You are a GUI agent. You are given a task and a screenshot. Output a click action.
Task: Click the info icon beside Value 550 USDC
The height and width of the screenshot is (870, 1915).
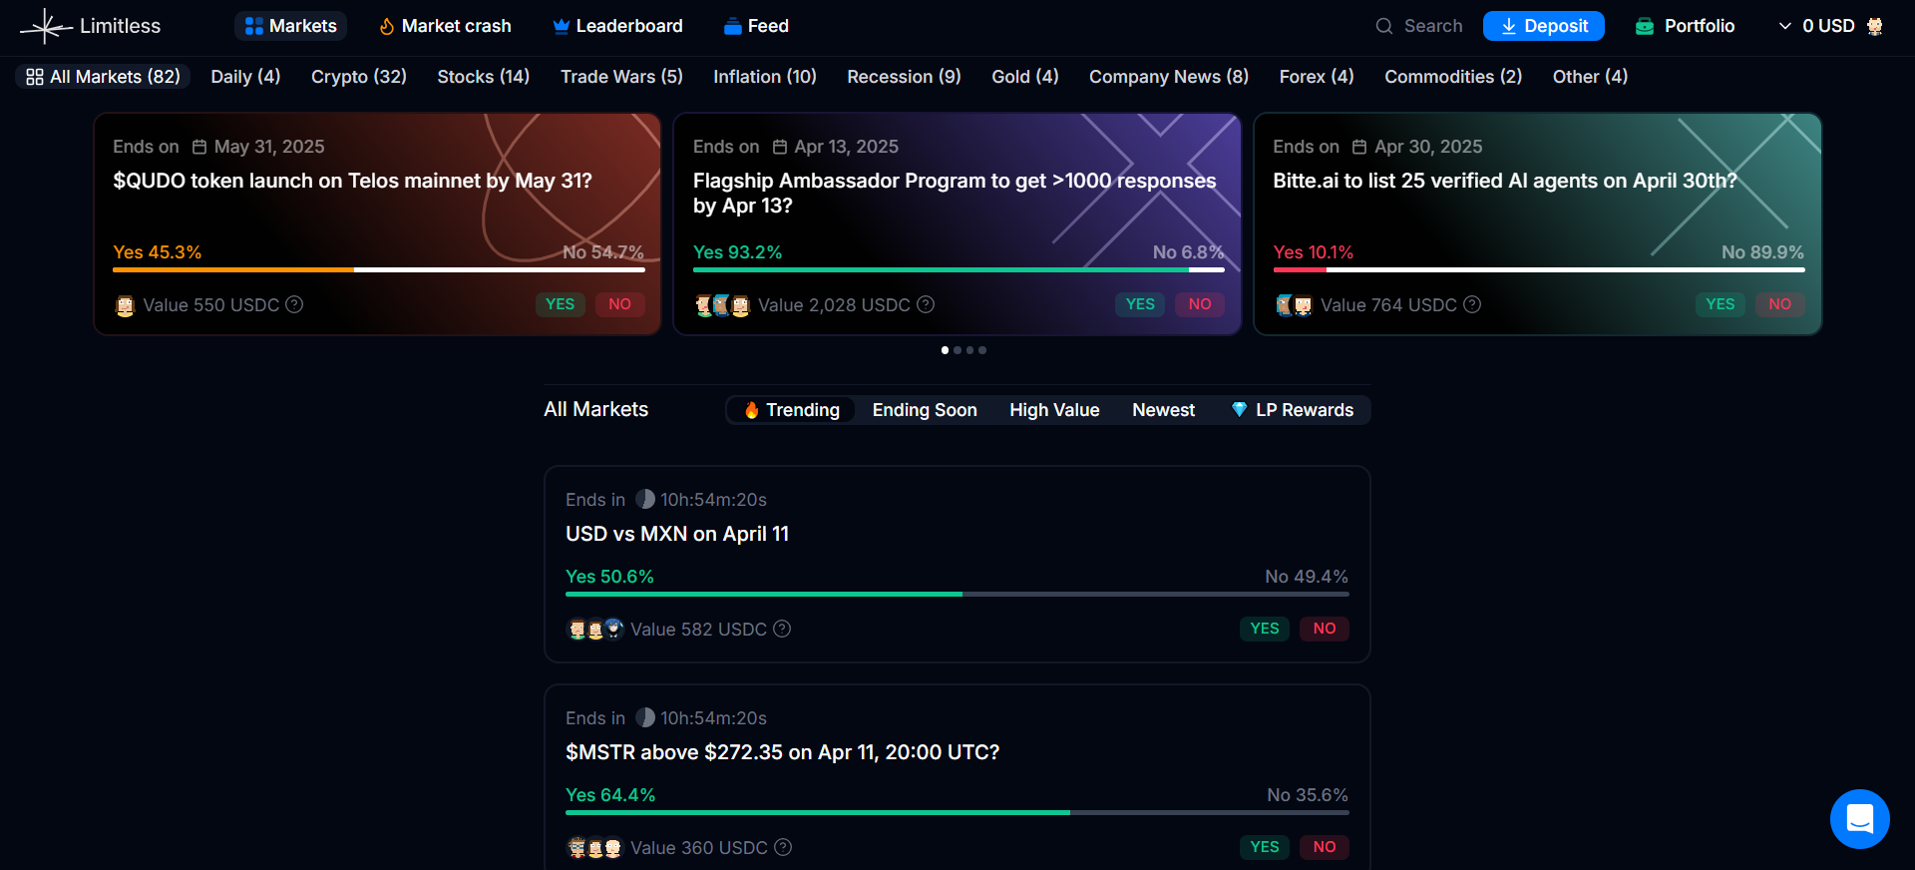point(294,304)
